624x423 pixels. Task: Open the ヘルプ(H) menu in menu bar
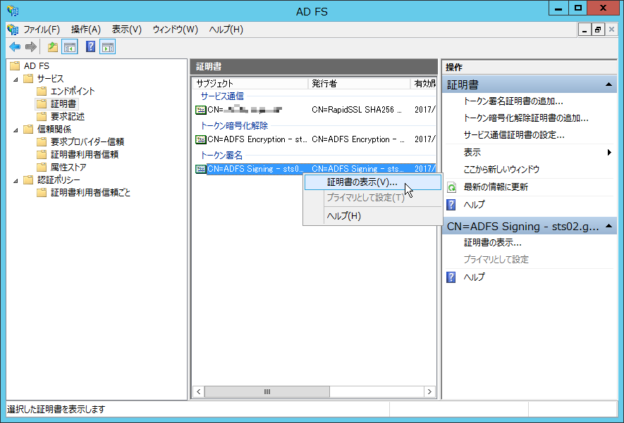226,30
